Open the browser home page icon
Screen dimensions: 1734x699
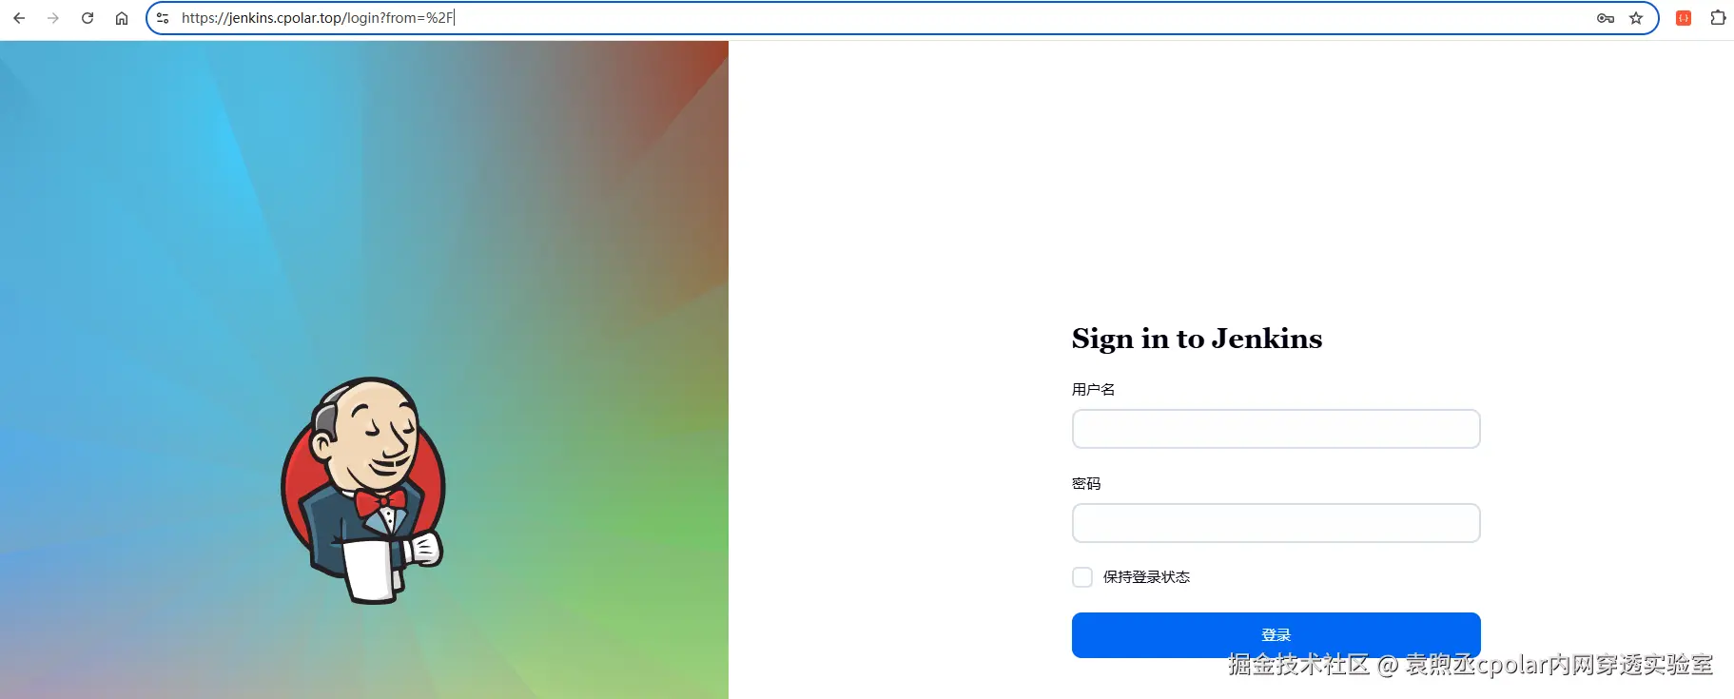[122, 18]
